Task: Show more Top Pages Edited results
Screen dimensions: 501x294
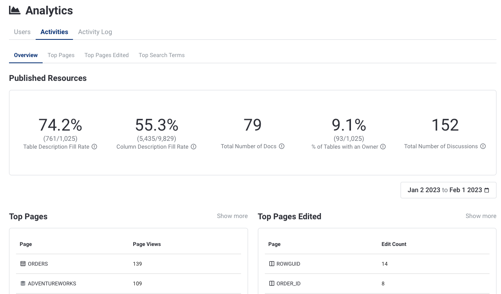Action: (x=481, y=216)
